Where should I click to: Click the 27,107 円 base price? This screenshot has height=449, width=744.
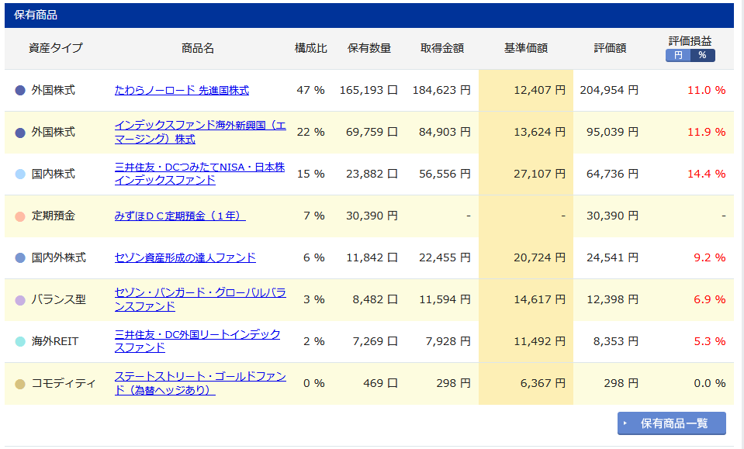tap(540, 174)
